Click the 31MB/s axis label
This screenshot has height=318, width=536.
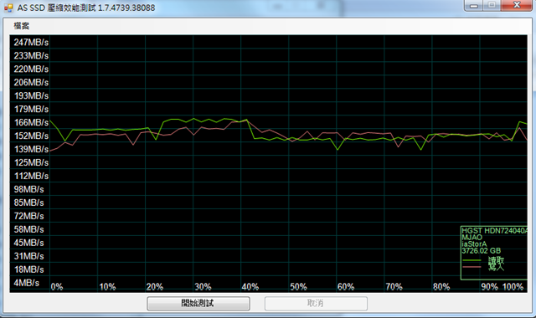coord(29,256)
